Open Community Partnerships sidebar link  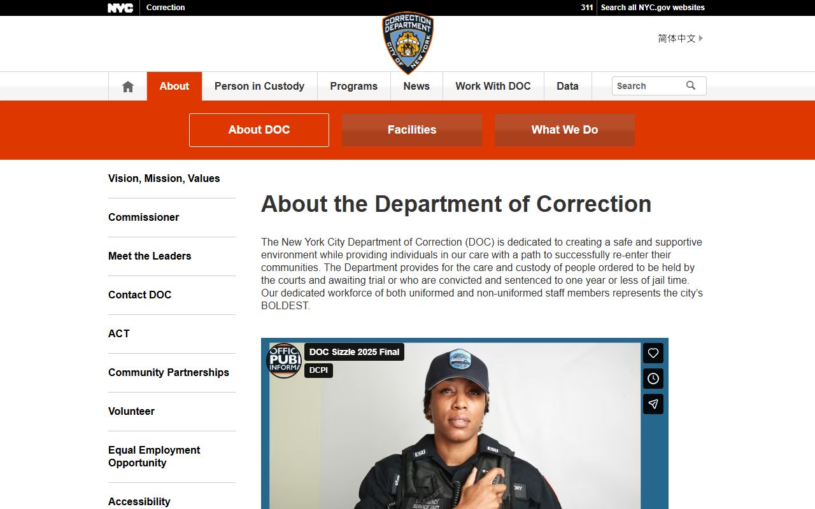(x=169, y=373)
